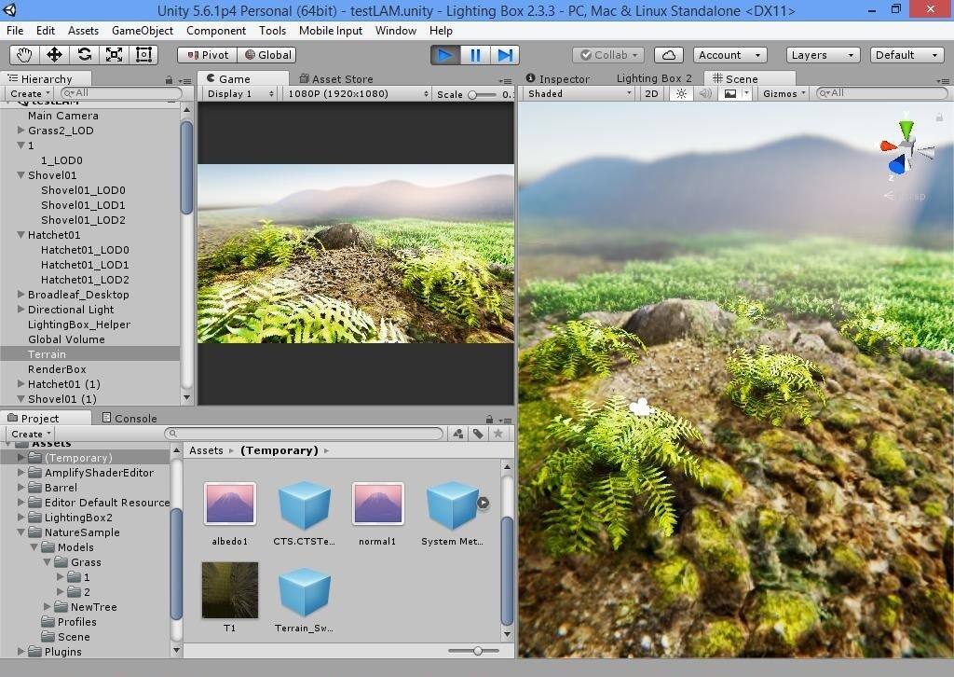Click Create button in Hierarchy
954x677 pixels.
[x=31, y=93]
